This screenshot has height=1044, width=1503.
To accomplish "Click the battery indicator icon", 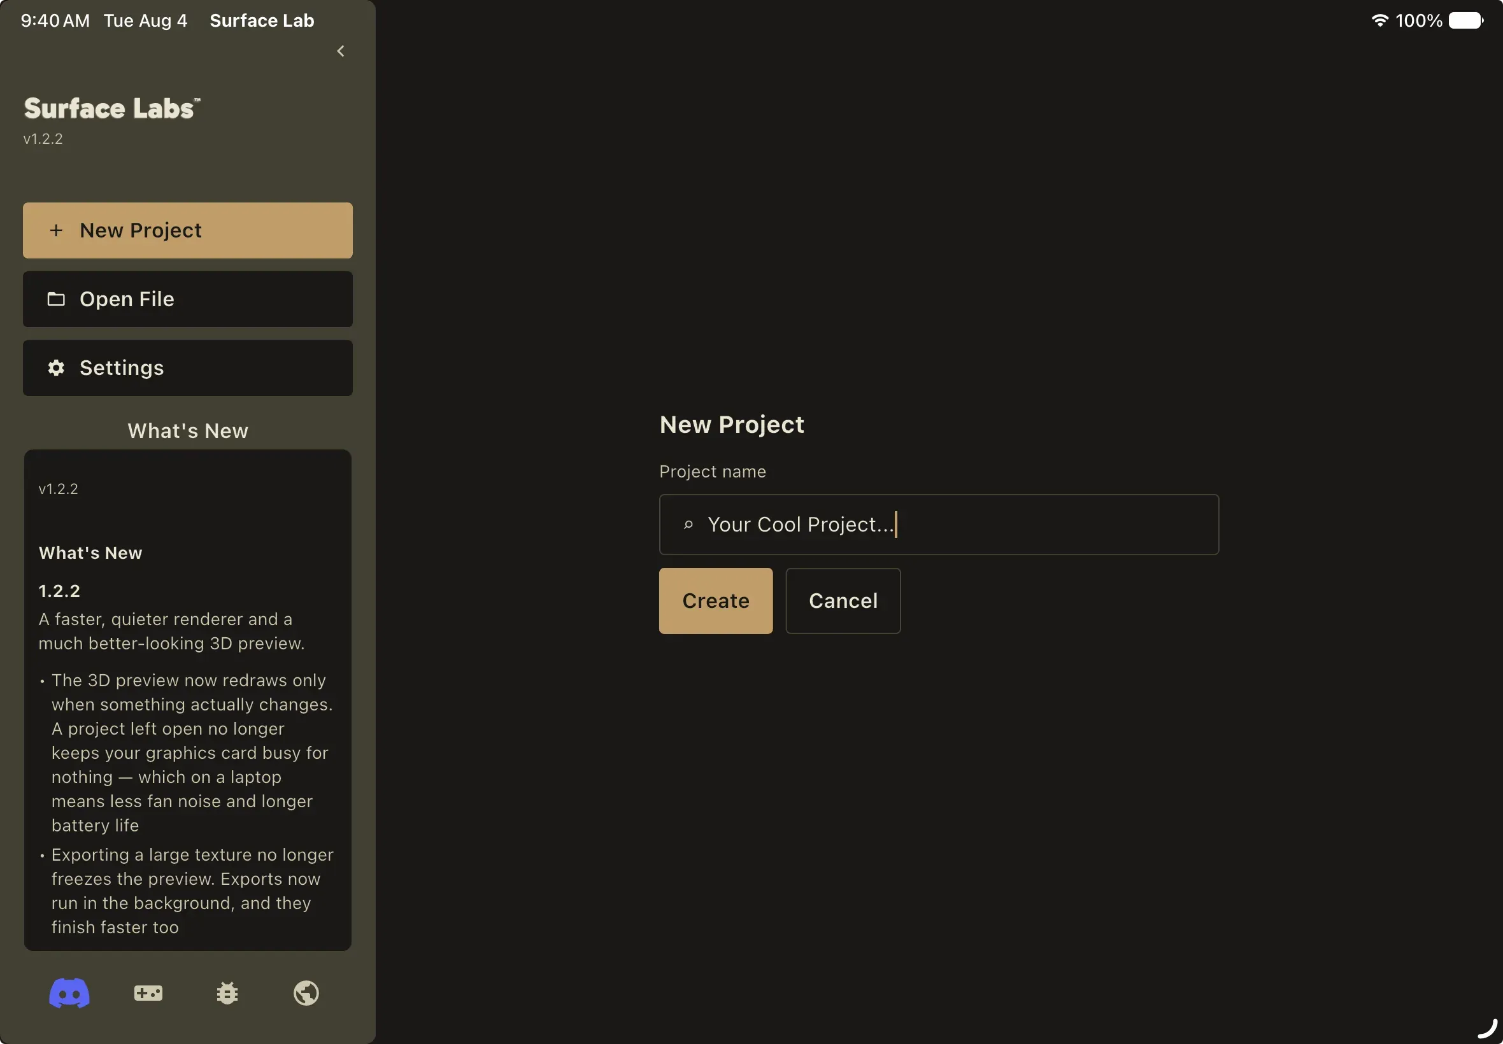I will coord(1466,20).
